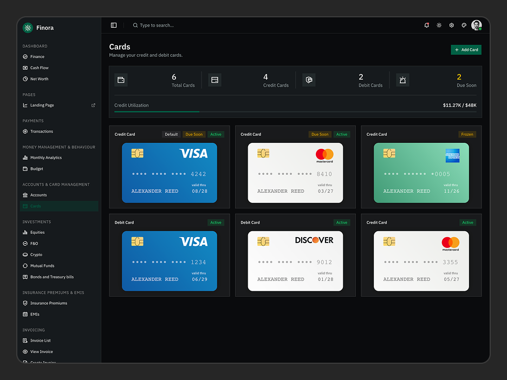
Task: Go to Budget page
Action: 59,169
